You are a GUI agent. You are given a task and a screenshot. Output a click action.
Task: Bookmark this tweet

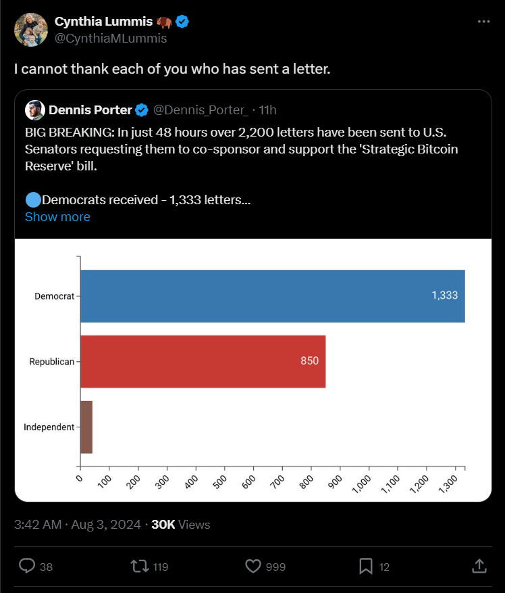coord(366,566)
